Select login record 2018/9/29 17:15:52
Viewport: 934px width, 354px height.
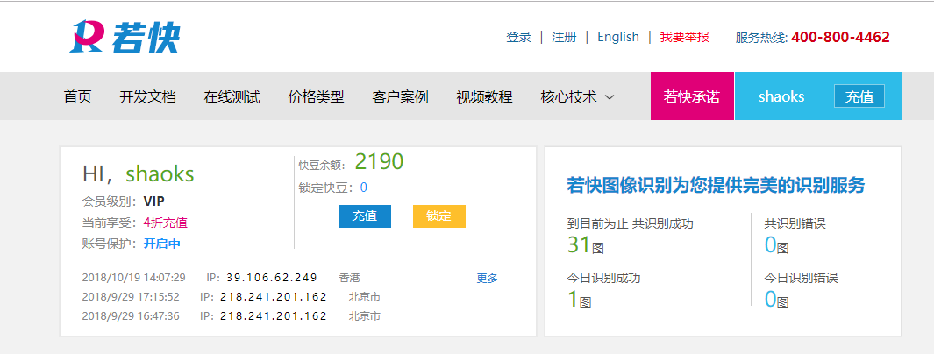pos(131,296)
